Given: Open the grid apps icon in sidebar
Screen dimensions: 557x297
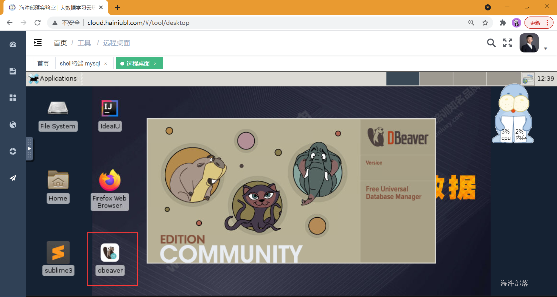Looking at the screenshot, I should coord(13,98).
